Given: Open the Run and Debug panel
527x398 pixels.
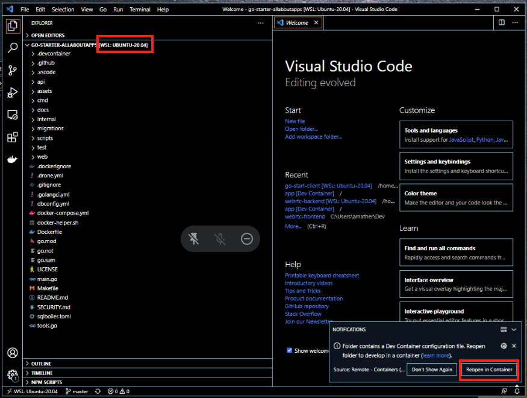Looking at the screenshot, I should [13, 93].
